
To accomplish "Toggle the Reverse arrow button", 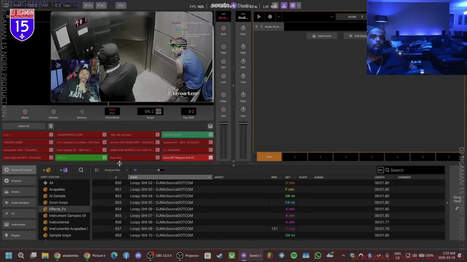I will coord(81,112).
